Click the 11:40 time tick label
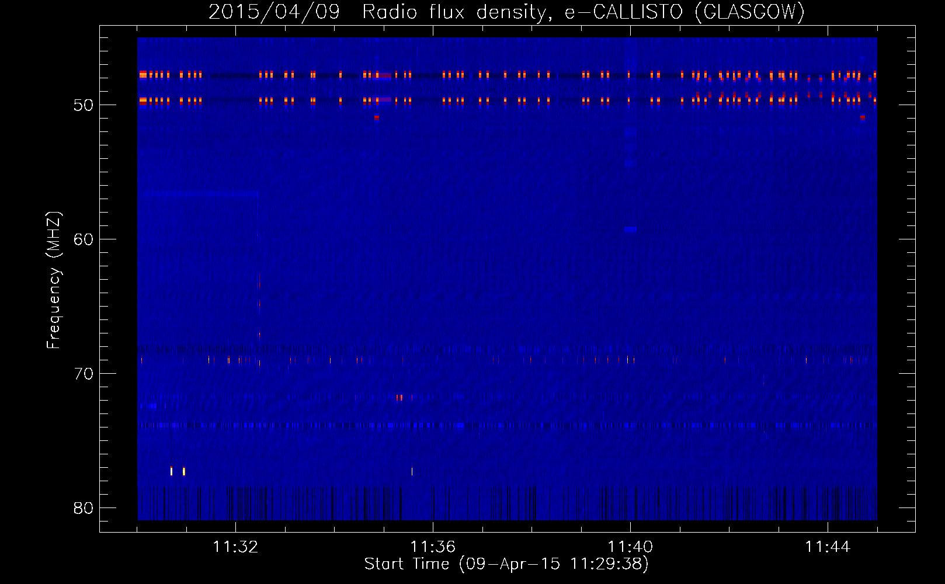Image resolution: width=945 pixels, height=584 pixels. point(630,547)
